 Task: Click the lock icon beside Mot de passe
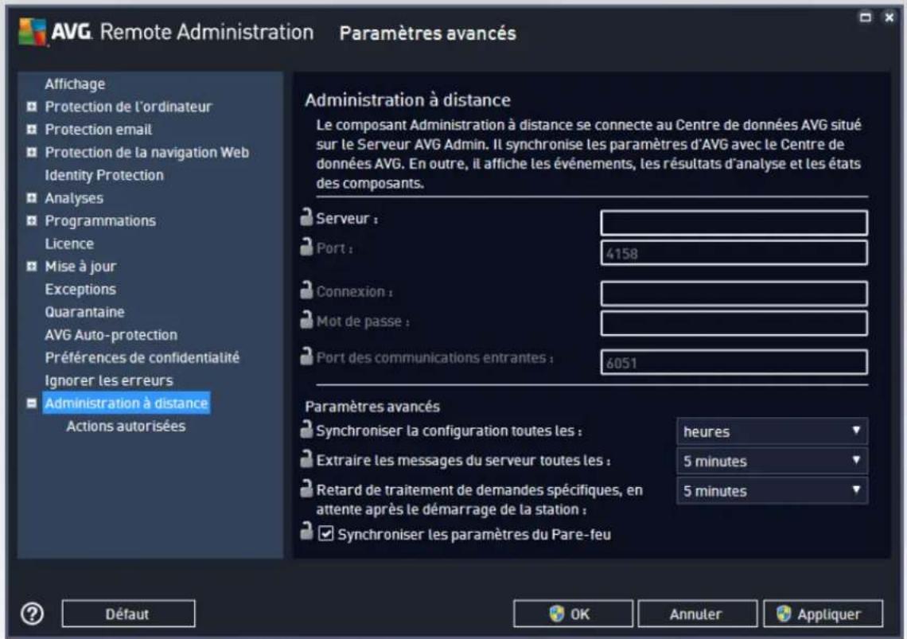click(306, 320)
